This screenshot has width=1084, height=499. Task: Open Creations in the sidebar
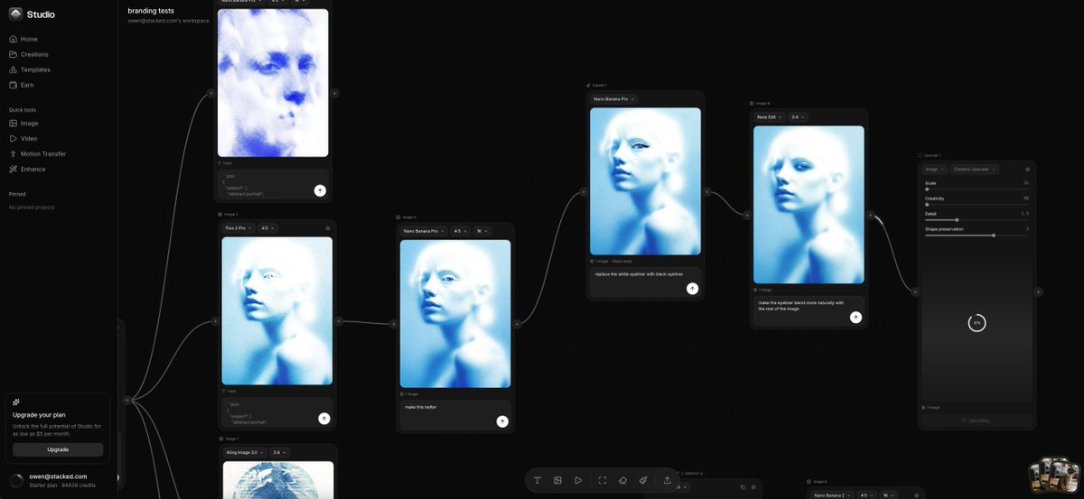pos(28,54)
